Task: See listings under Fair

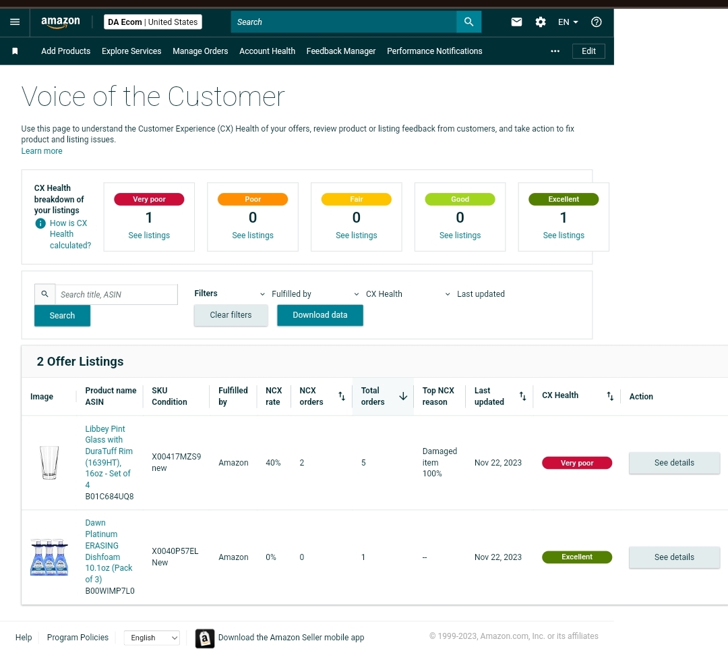Action: pyautogui.click(x=356, y=235)
